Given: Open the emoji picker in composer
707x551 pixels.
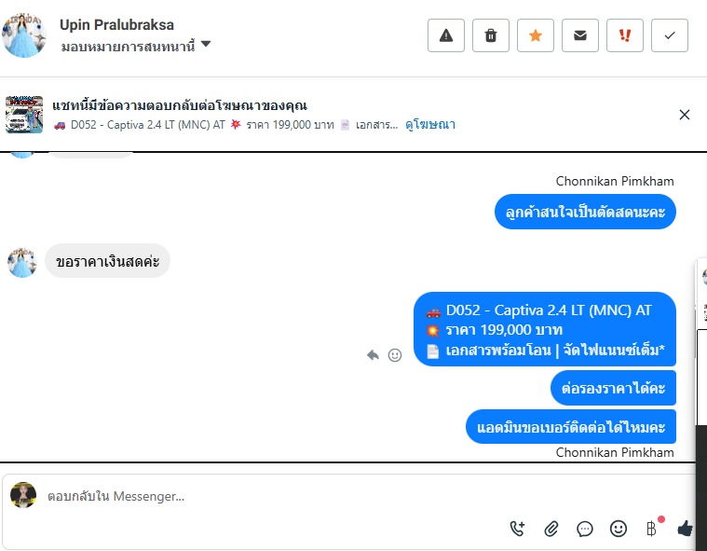Looking at the screenshot, I should pyautogui.click(x=619, y=529).
